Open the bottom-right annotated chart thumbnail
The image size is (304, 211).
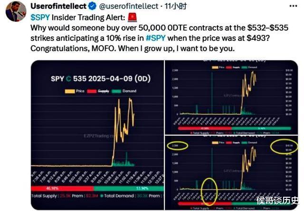click(x=231, y=173)
